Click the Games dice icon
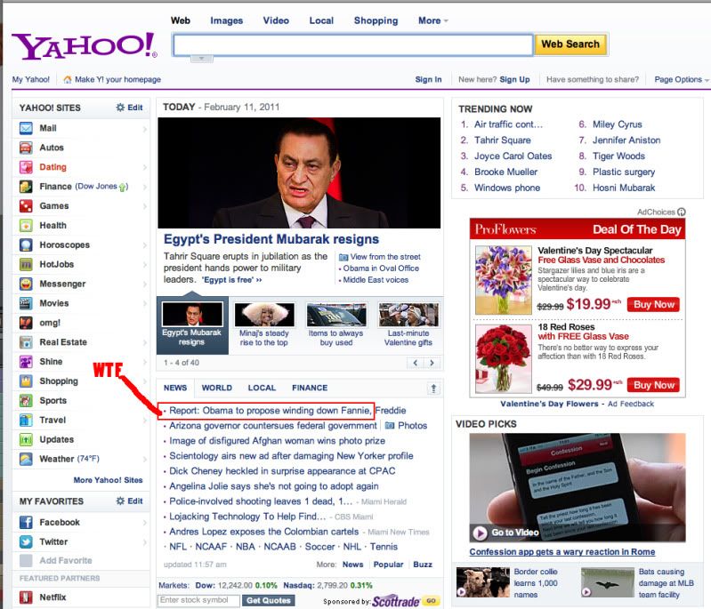 26,206
